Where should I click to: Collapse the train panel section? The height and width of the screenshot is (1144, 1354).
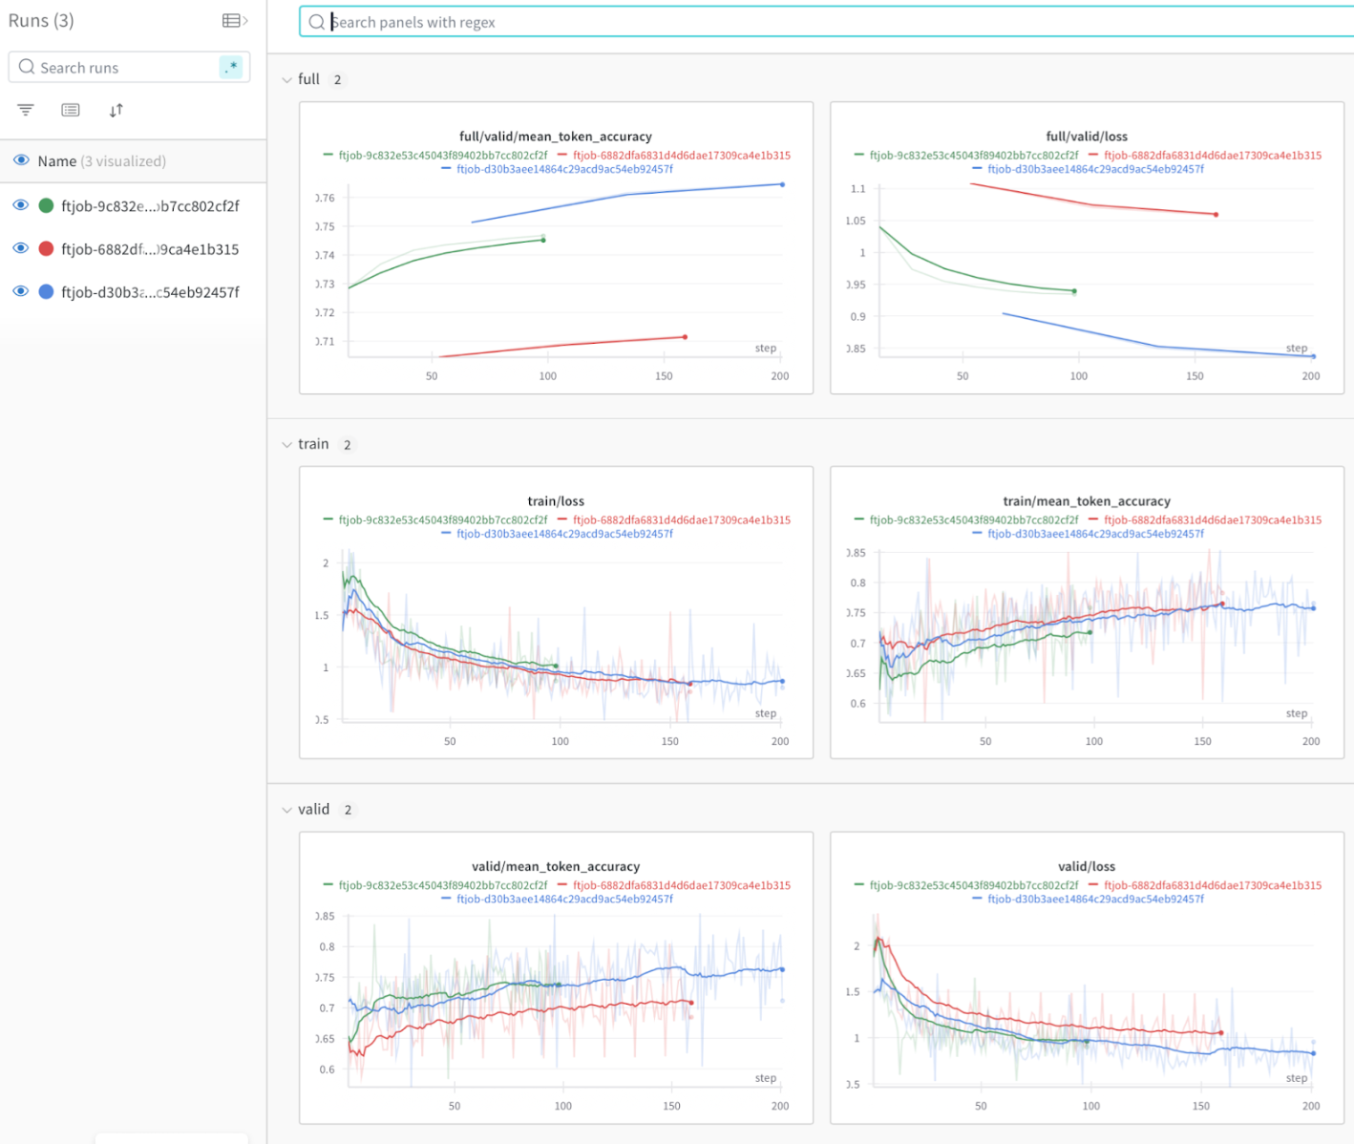click(287, 444)
